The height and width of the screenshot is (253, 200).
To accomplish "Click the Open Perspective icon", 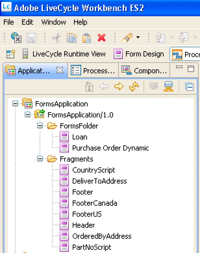I will pyautogui.click(x=11, y=54).
